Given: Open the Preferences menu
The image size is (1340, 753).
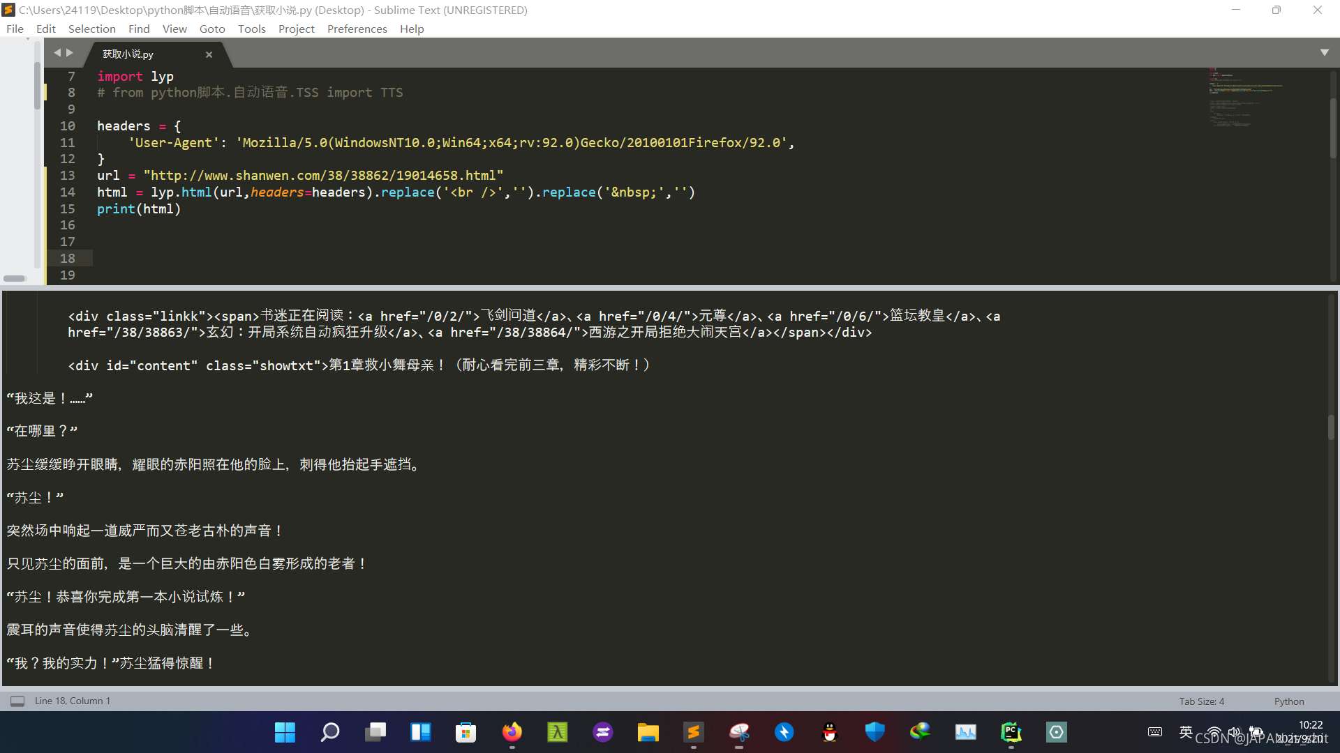Looking at the screenshot, I should tap(357, 29).
